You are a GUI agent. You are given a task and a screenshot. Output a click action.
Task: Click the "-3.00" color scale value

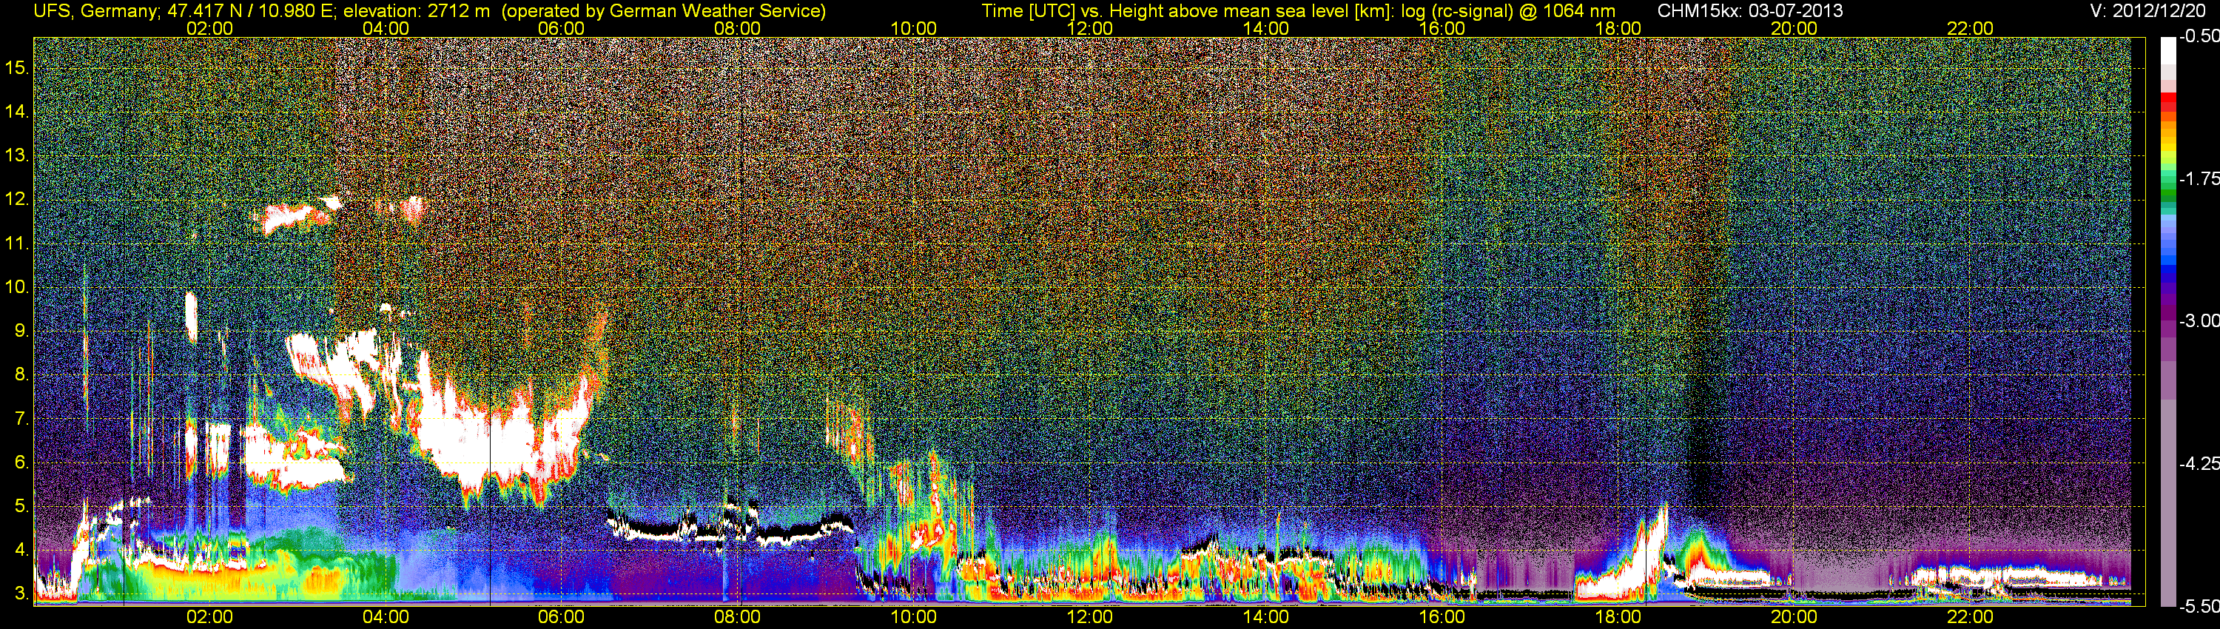point(2199,320)
